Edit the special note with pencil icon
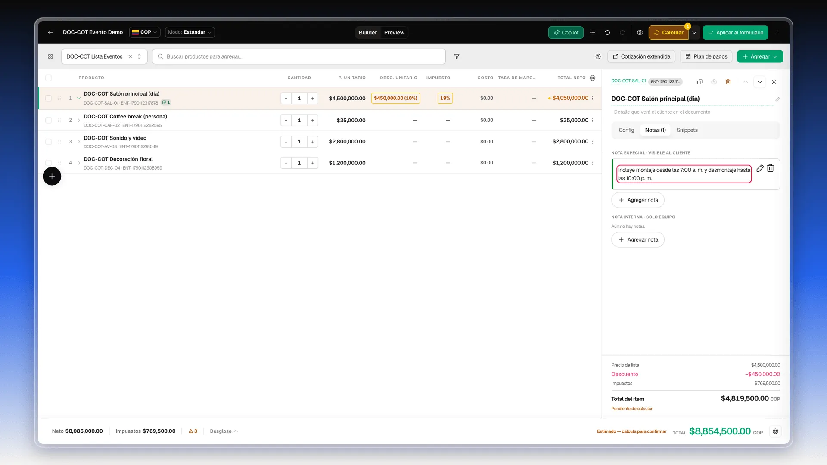The height and width of the screenshot is (465, 827). coord(760,168)
